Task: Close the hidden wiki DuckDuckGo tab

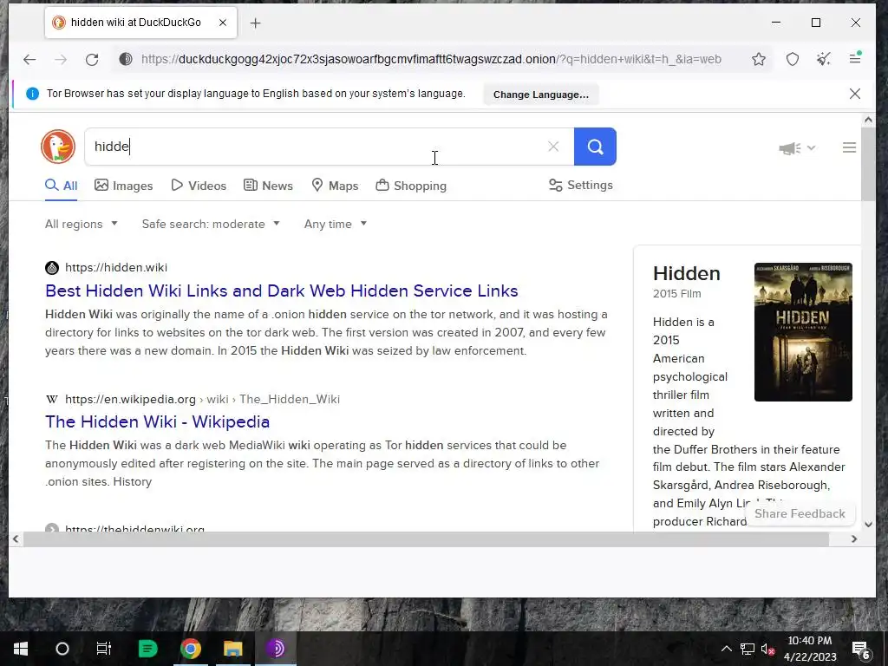Action: pos(223,23)
